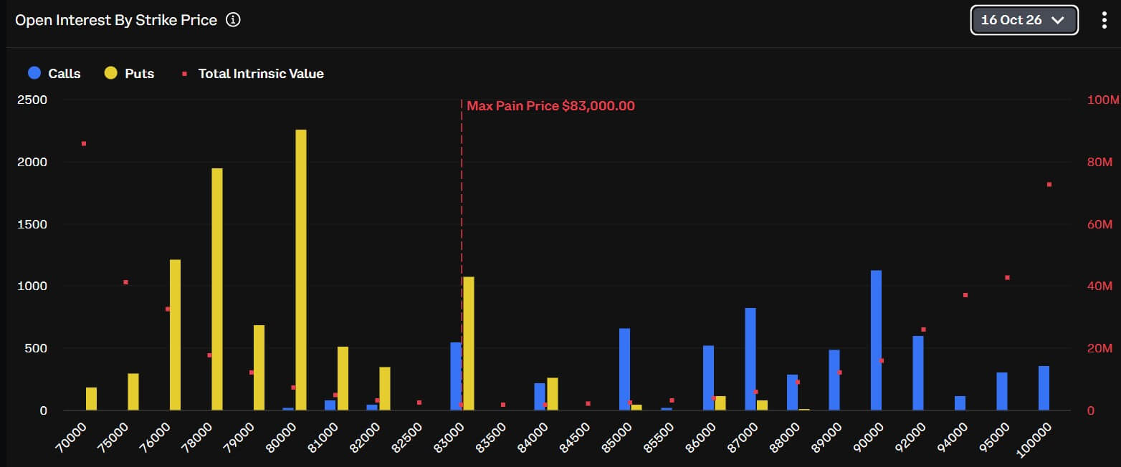This screenshot has height=467, width=1121.
Task: Click the yellow Puts bar at strike 70000
Action: [x=91, y=399]
